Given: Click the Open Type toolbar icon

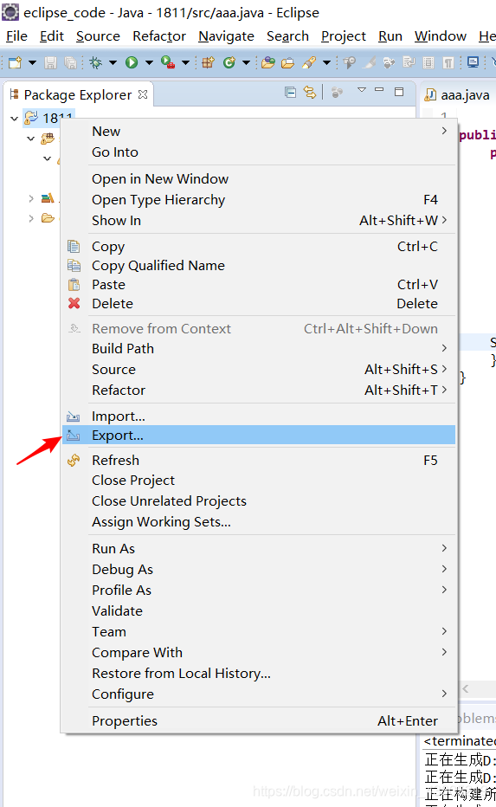Looking at the screenshot, I should [x=267, y=63].
